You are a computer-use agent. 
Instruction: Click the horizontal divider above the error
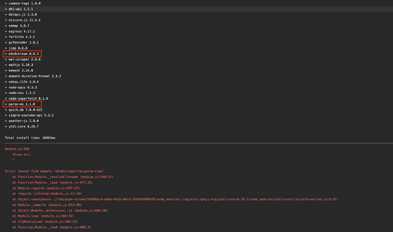(x=199, y=143)
